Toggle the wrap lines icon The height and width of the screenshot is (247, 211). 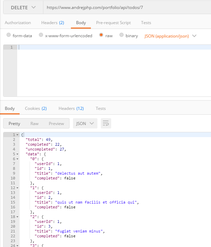[x=106, y=123]
